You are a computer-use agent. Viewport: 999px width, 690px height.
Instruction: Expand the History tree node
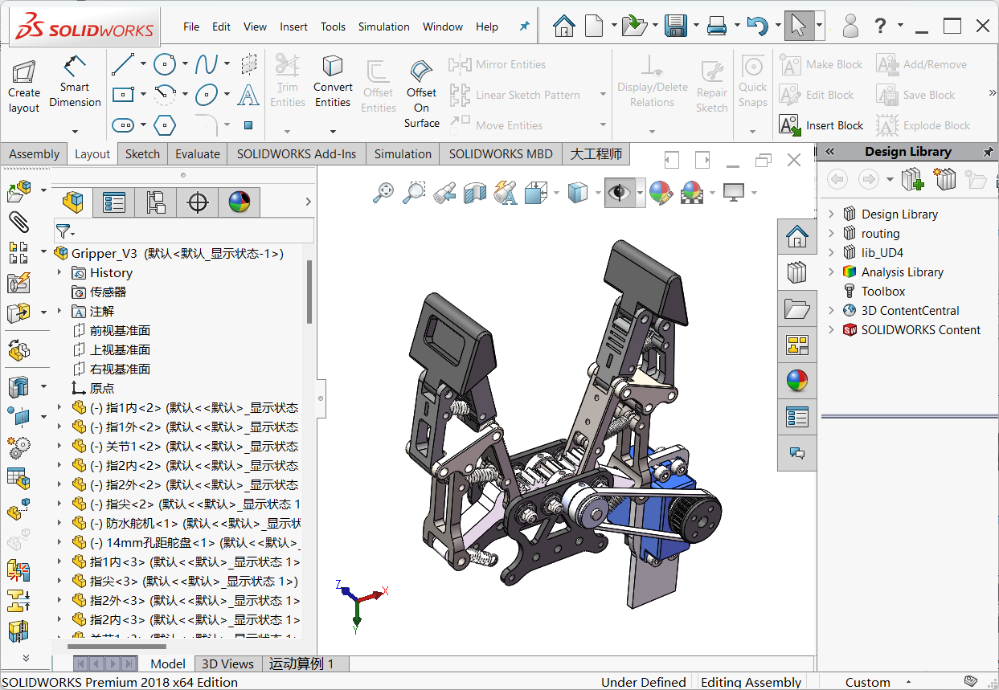(x=59, y=272)
